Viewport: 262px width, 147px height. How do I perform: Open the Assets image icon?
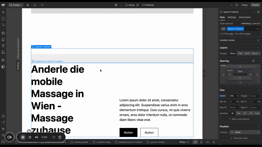pyautogui.click(x=3, y=52)
